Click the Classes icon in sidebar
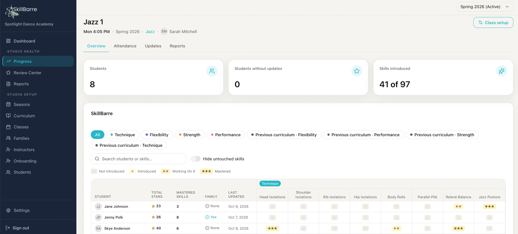 [8, 127]
